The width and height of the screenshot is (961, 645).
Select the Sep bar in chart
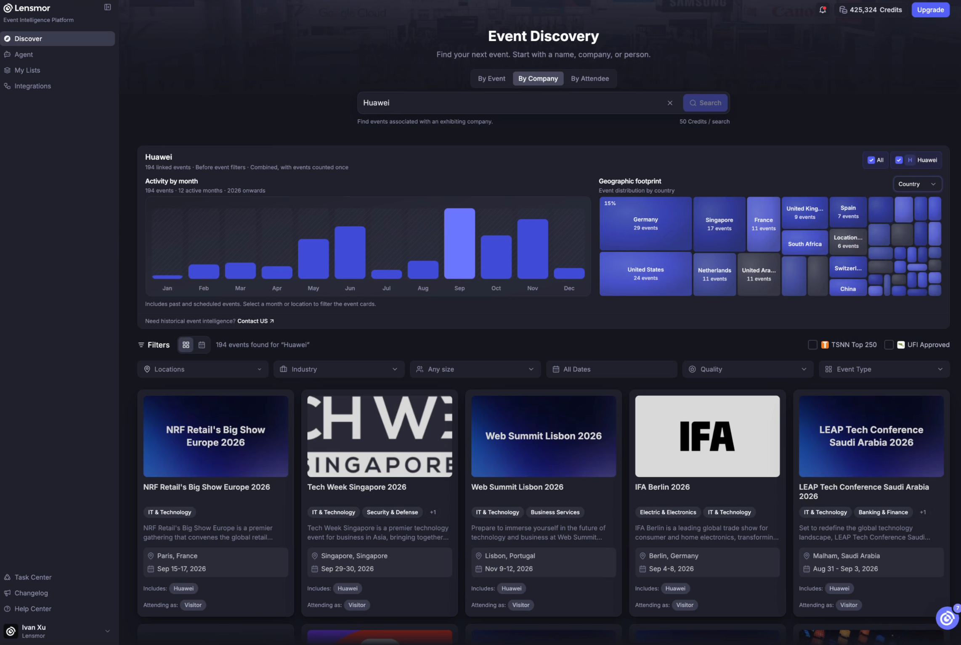459,243
